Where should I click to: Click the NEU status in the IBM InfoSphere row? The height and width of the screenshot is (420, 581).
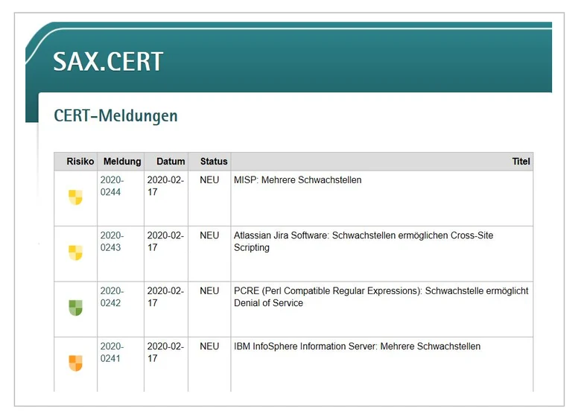click(209, 346)
